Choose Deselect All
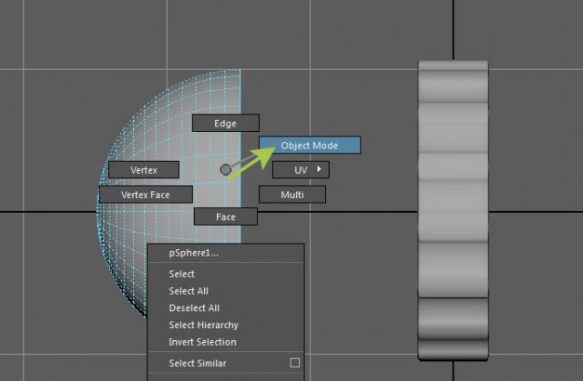Screen dimensions: 583x381 coord(226,308)
